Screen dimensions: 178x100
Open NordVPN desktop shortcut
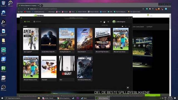coord(3,13)
